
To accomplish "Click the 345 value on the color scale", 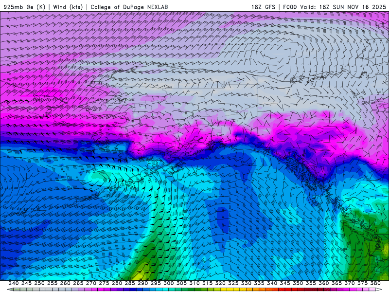I will 285,283.
